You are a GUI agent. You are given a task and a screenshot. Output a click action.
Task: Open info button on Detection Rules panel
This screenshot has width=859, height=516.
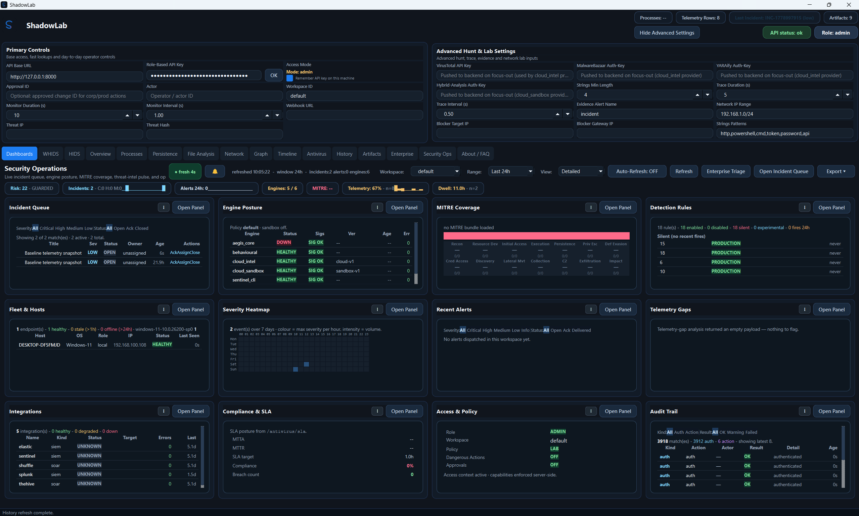[804, 207]
